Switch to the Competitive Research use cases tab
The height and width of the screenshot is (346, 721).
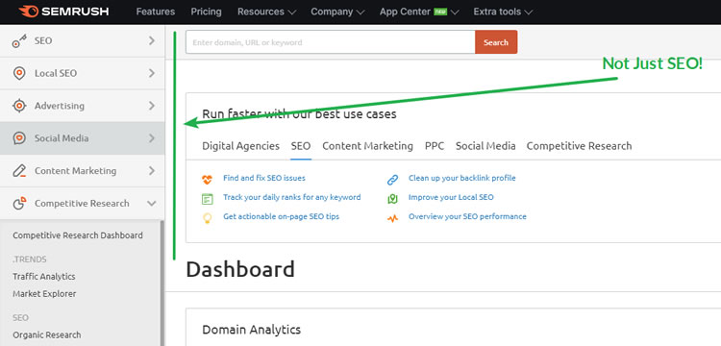579,146
